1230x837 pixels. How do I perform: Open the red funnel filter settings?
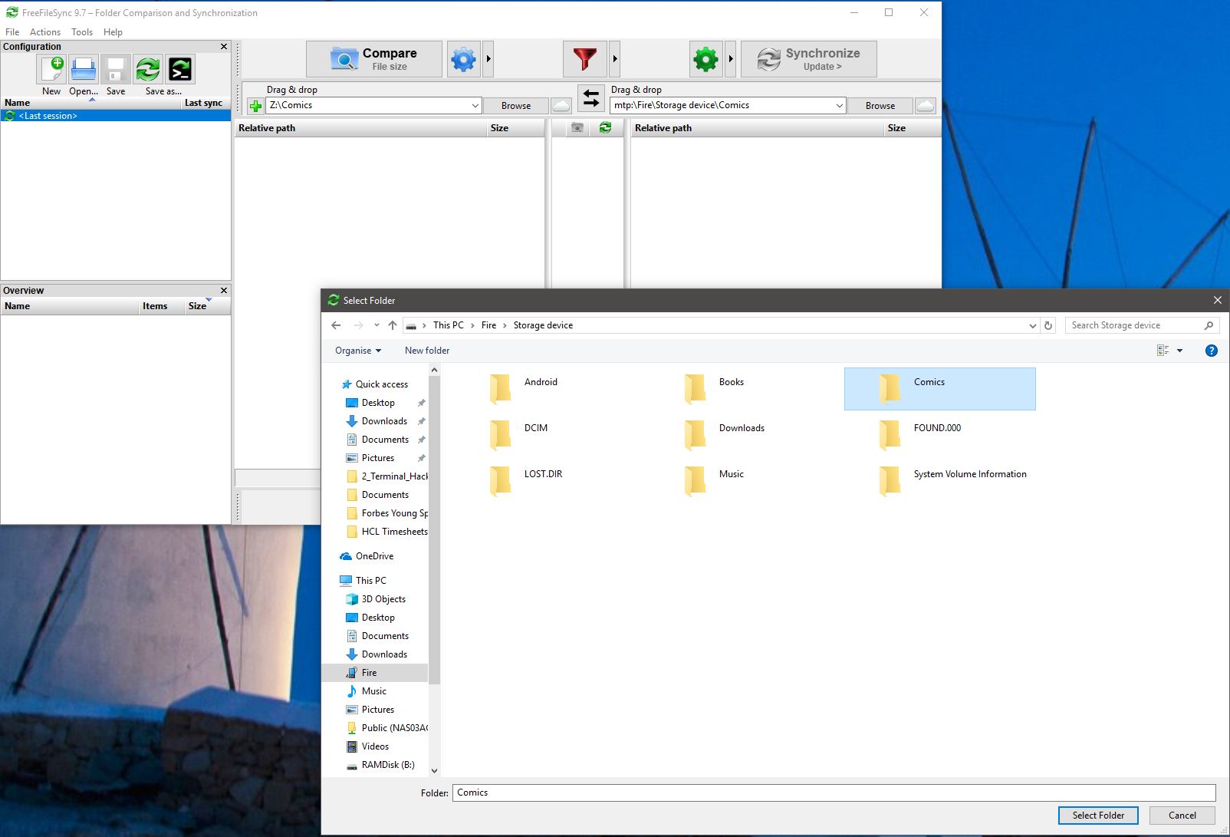[x=584, y=59]
